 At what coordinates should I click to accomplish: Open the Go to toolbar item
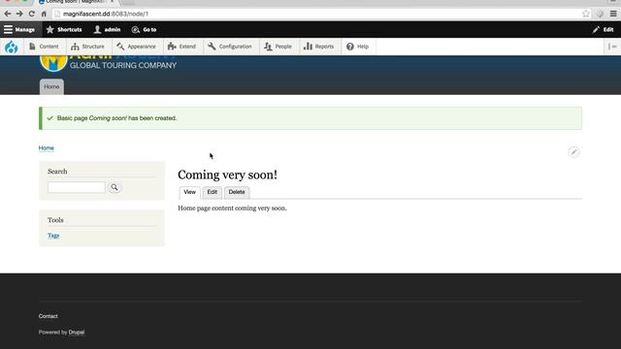click(x=145, y=30)
